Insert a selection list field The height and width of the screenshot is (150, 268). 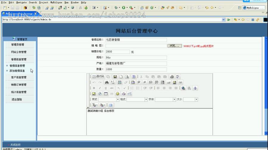pos(163,83)
